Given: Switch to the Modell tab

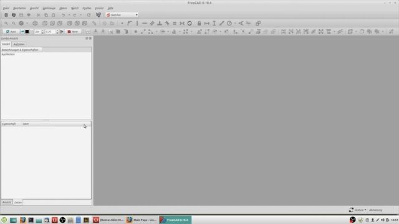Looking at the screenshot, I should (6, 44).
